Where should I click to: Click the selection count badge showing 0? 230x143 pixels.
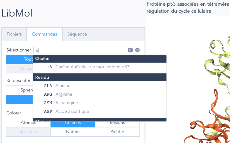130,50
